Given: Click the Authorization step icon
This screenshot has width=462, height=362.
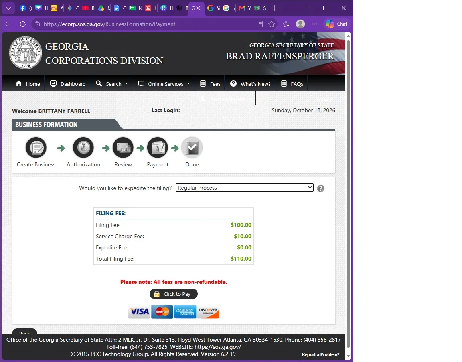Looking at the screenshot, I should (x=83, y=148).
